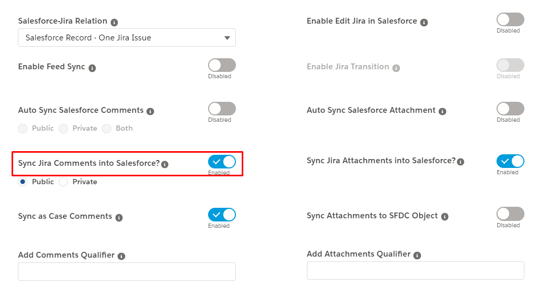This screenshot has width=537, height=286.
Task: Click info icon beside Auto Sync Salesforce Attachment
Action: point(442,111)
